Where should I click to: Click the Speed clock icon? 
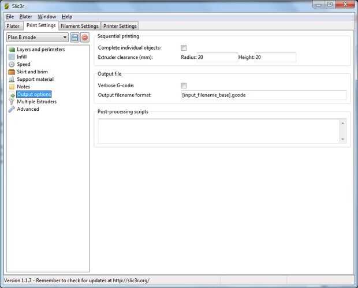click(12, 65)
